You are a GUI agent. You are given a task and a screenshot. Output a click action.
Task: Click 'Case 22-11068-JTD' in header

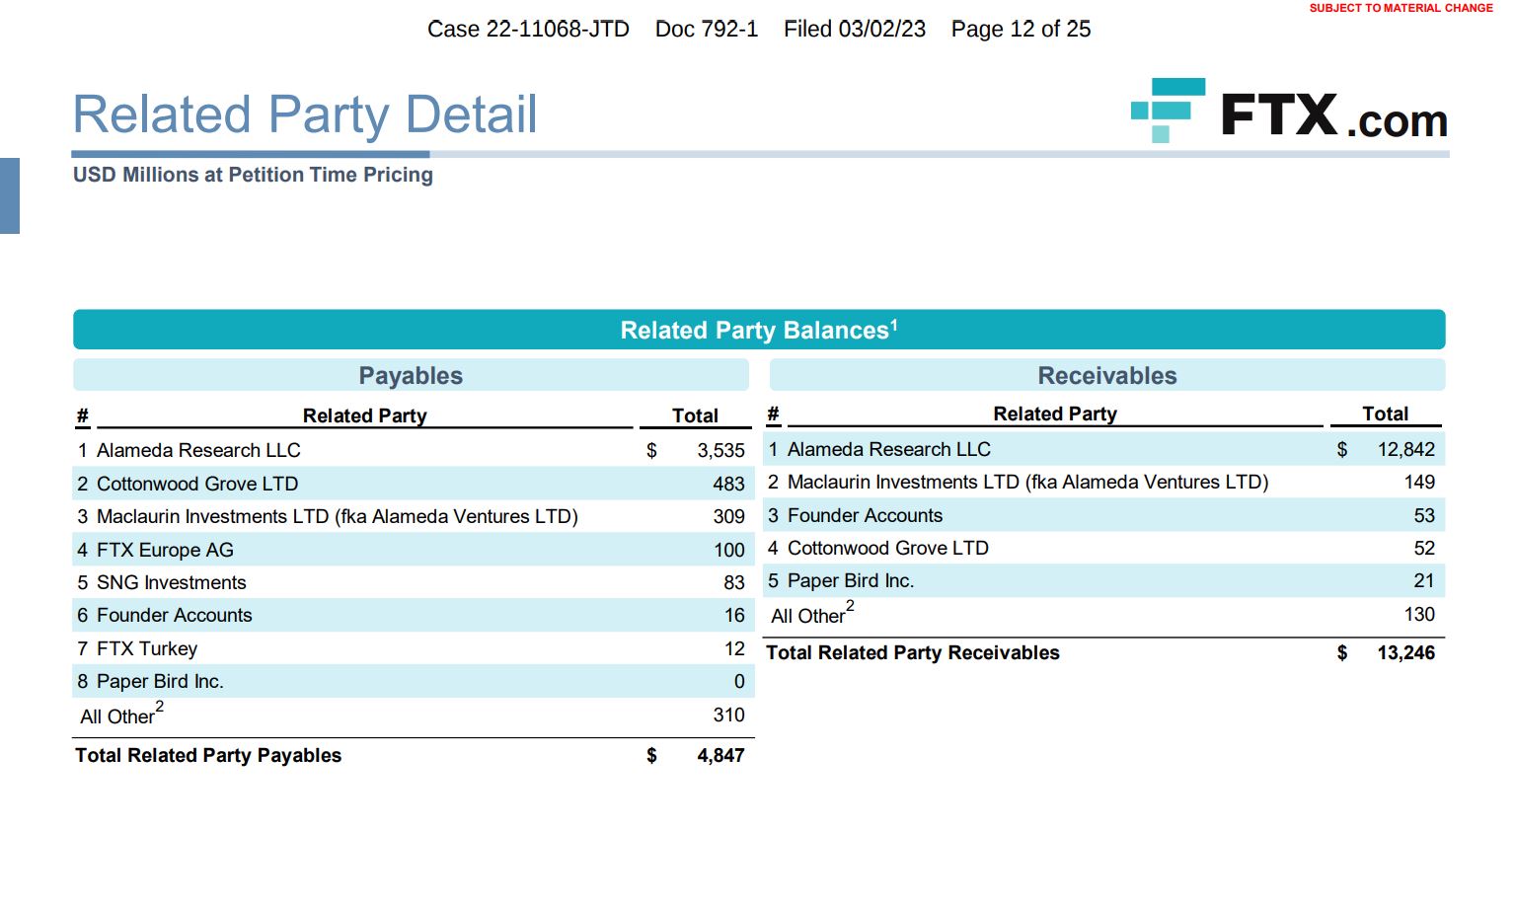point(528,30)
